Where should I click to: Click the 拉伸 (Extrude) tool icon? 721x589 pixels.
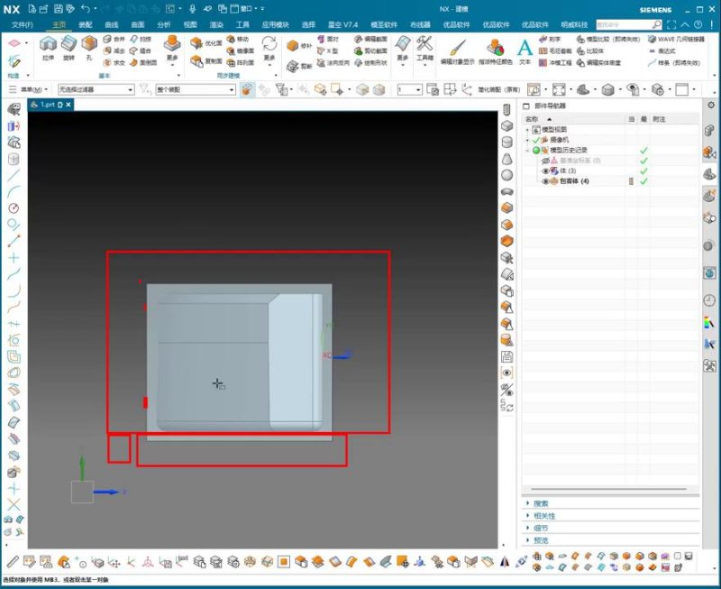tap(48, 46)
